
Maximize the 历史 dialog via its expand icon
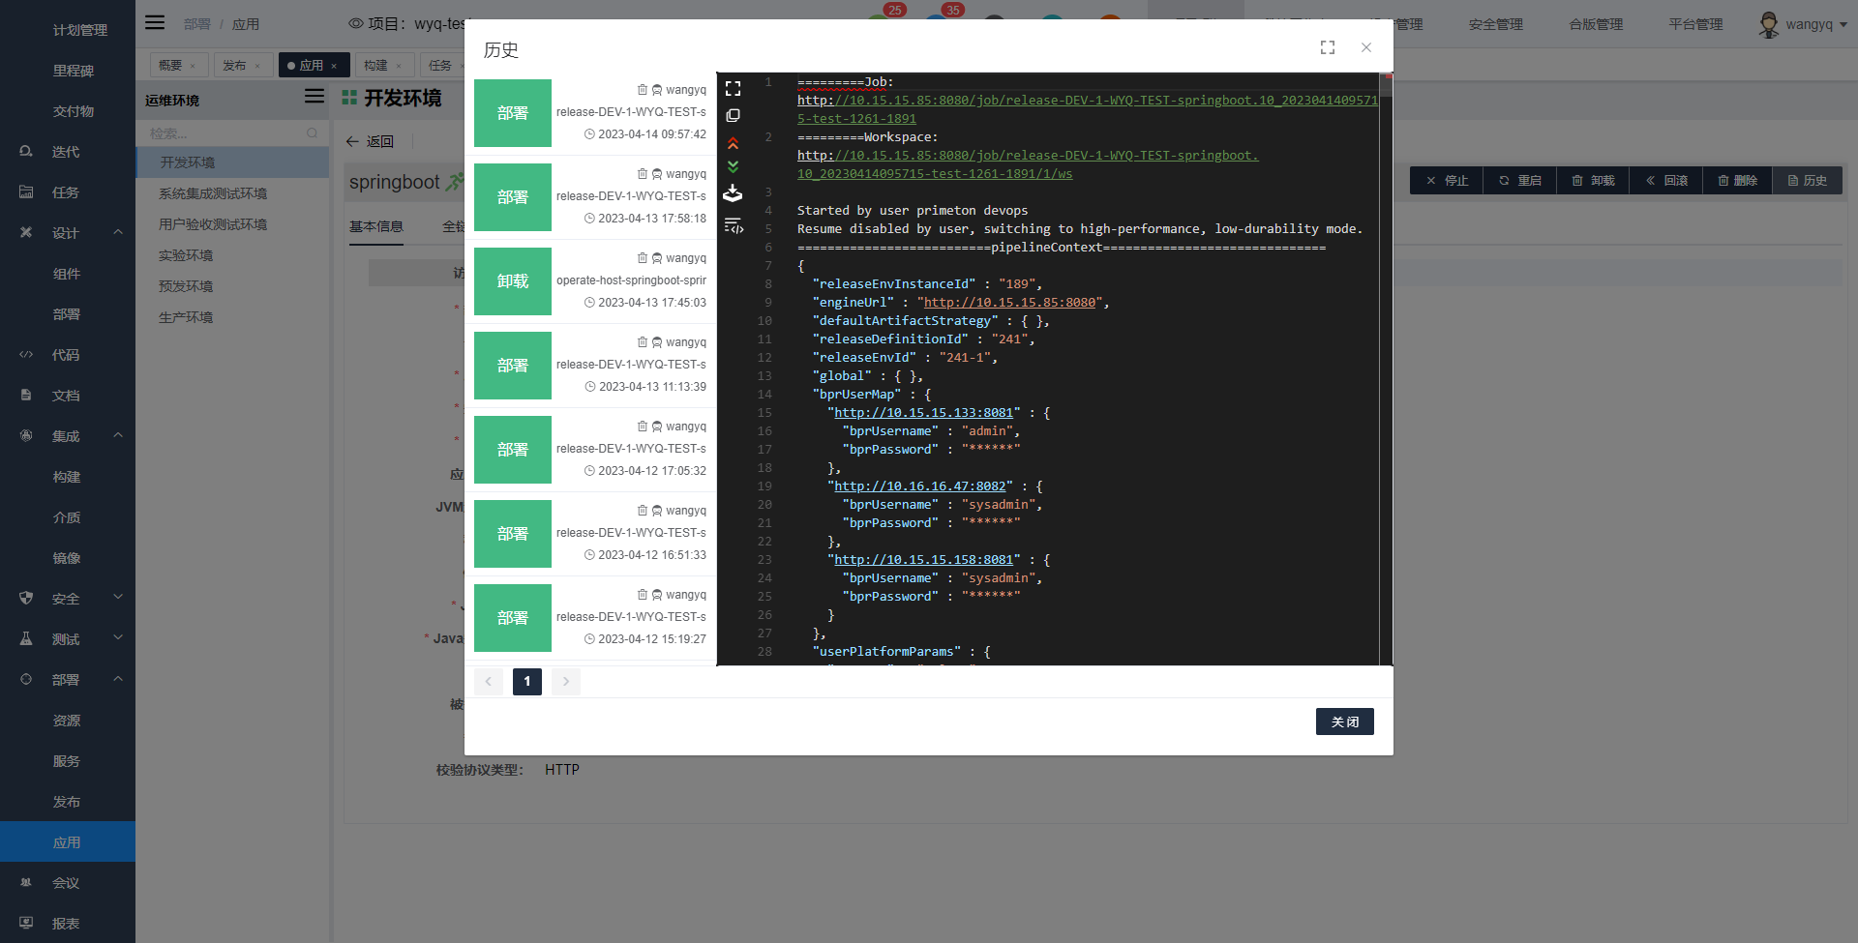pyautogui.click(x=1327, y=46)
